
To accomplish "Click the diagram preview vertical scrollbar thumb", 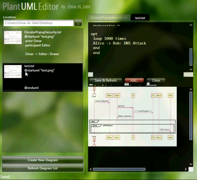I will [191, 116].
